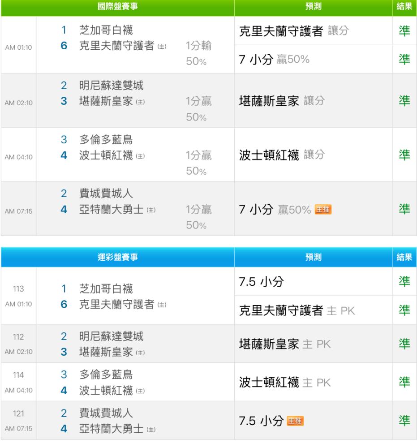Screen dimensions: 417x448
Task: Click the AM 04:10 time in 國際盤 table
Action: coord(18,157)
